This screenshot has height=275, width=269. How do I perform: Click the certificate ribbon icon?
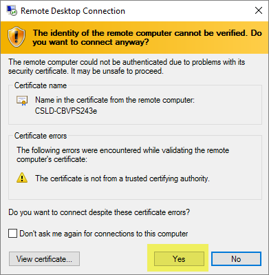coord(22,101)
